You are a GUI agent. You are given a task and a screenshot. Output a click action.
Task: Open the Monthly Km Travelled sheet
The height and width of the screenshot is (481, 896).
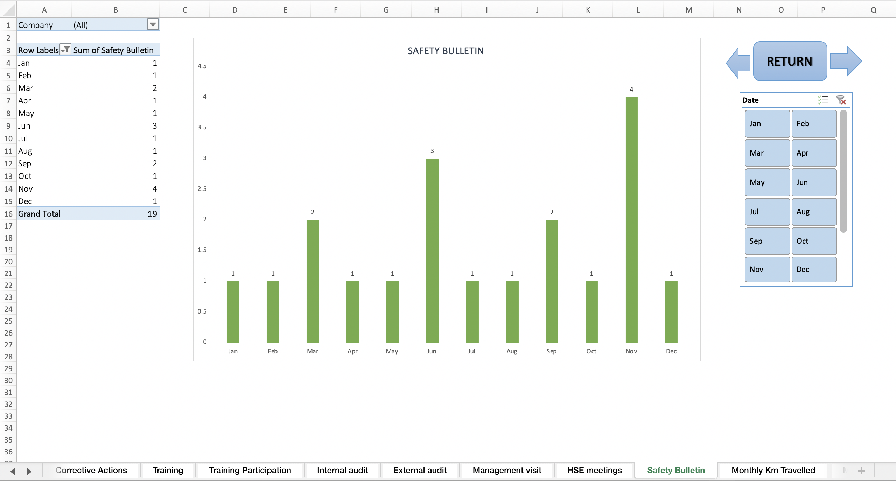(773, 470)
